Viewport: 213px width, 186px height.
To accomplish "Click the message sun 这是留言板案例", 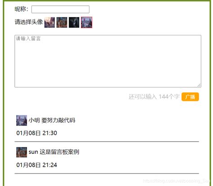I will click(x=54, y=152).
